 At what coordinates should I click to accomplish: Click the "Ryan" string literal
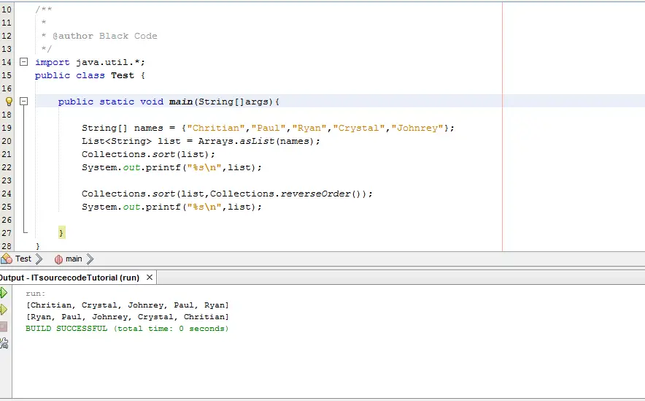coord(309,128)
